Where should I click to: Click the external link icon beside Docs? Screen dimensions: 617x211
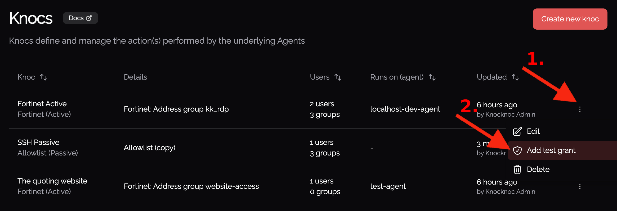click(x=89, y=18)
